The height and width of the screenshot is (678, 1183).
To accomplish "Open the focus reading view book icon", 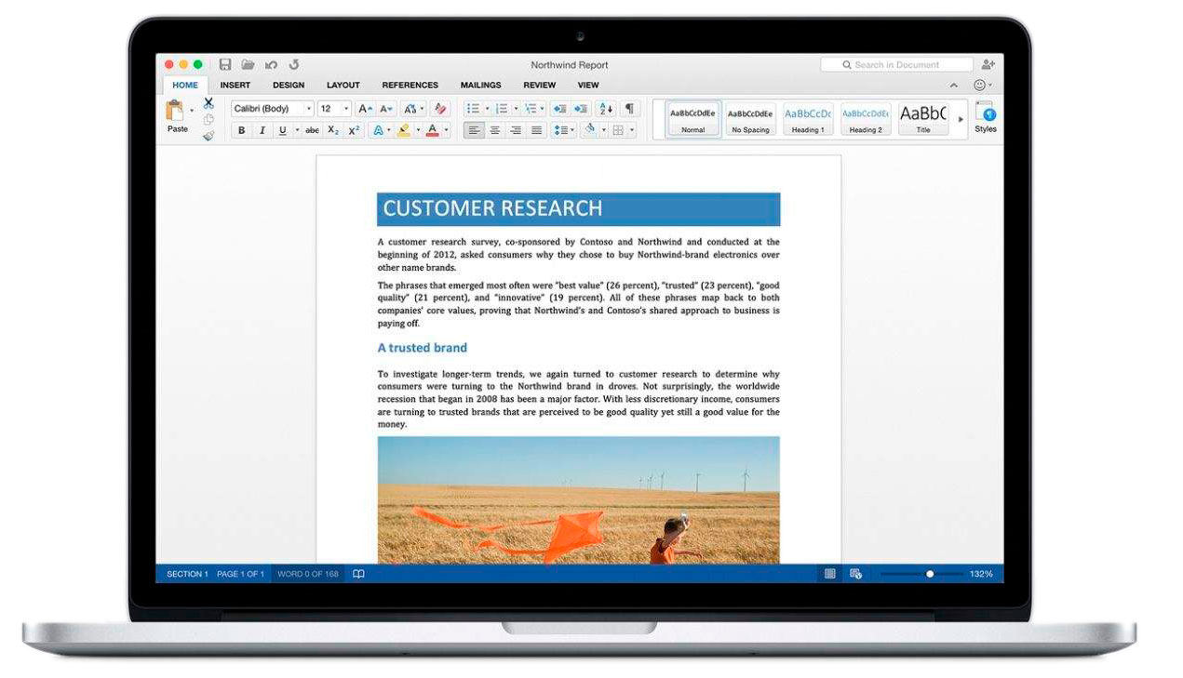I will point(358,574).
